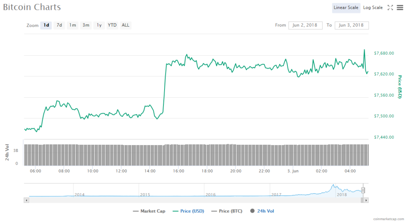This screenshot has height=223, width=407.
Task: Switch to Log Scale
Action: [x=373, y=8]
